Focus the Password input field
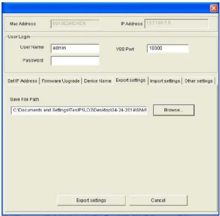220x216 pixels. pyautogui.click(x=75, y=61)
